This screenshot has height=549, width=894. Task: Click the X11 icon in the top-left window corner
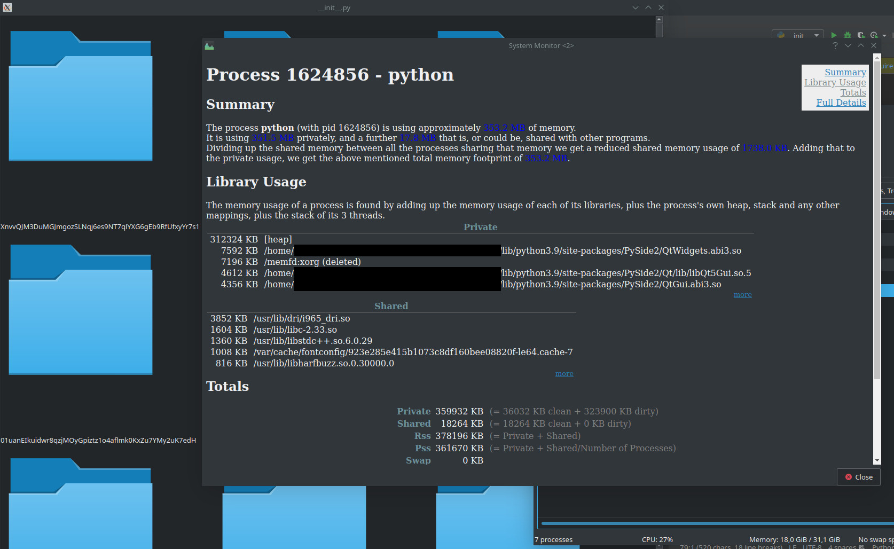[7, 7]
